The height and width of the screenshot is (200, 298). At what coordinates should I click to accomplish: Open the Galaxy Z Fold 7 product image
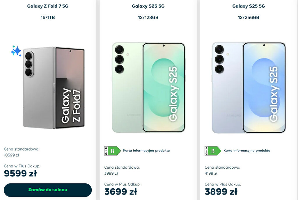(54, 88)
